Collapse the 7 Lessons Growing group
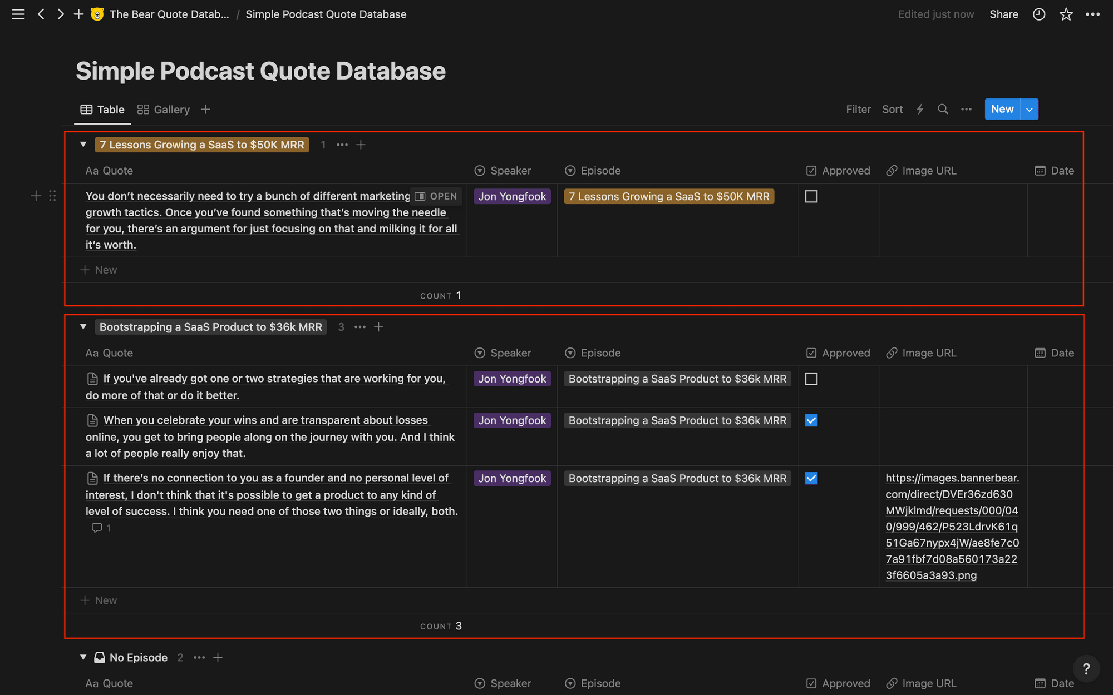Image resolution: width=1113 pixels, height=695 pixels. tap(83, 144)
